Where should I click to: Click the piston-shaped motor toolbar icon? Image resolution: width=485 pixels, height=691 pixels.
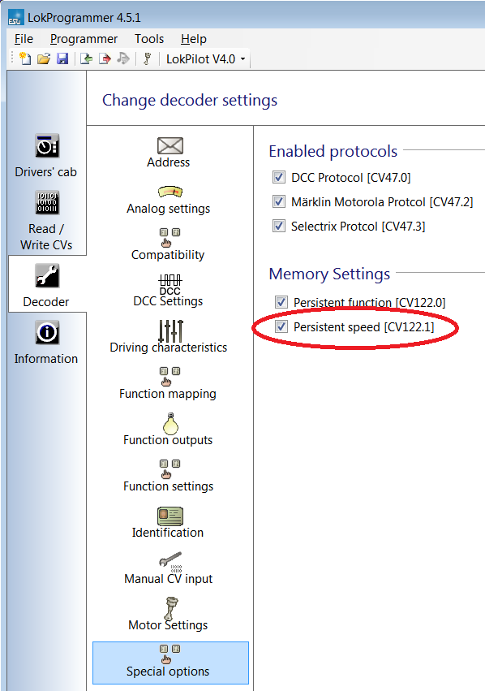pos(148,58)
